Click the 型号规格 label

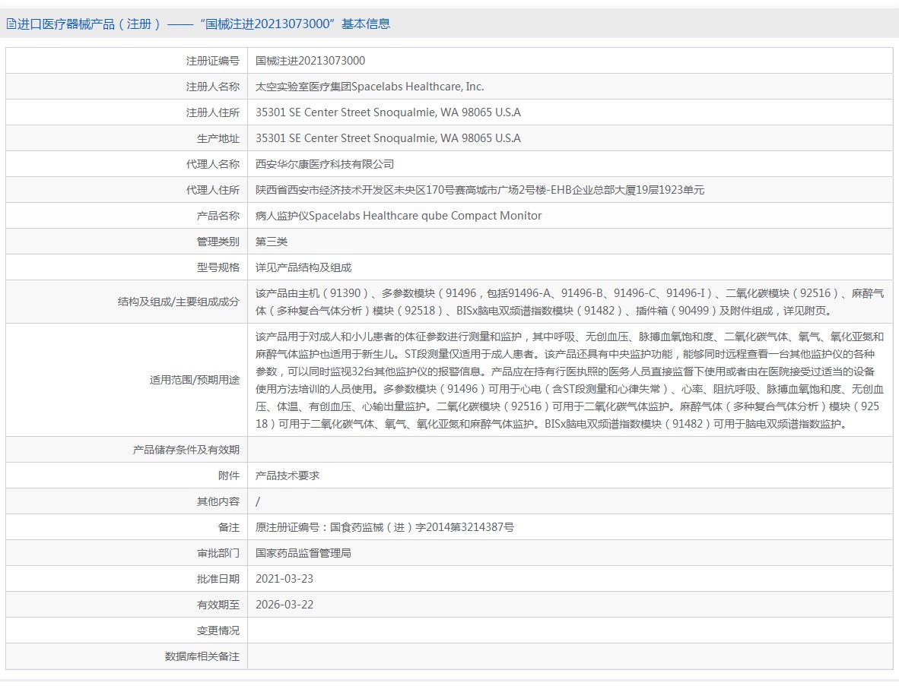218,267
